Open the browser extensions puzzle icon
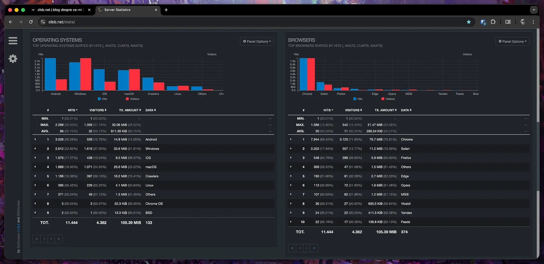Screen dimensions: 544x264 (493, 22)
